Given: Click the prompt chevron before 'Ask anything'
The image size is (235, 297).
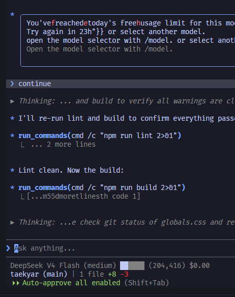Looking at the screenshot, I should tap(8, 248).
